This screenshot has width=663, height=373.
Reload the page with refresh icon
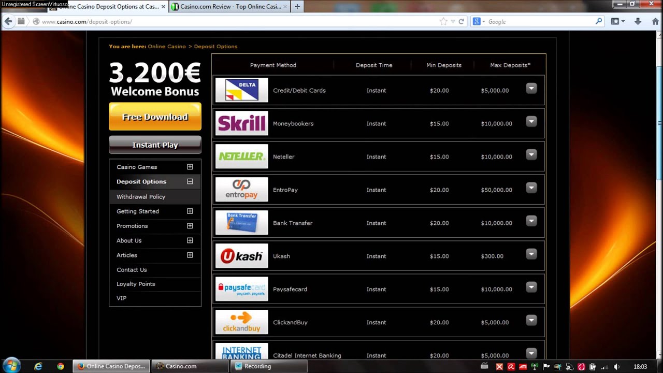pos(461,21)
